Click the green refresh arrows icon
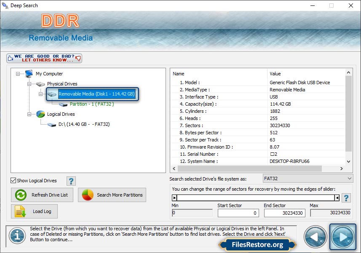 coord(21,195)
